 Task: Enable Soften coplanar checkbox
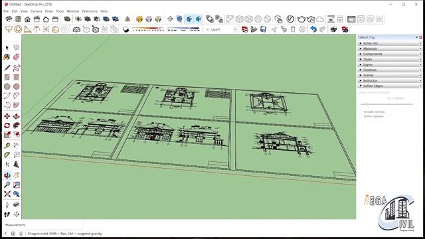pos(361,116)
